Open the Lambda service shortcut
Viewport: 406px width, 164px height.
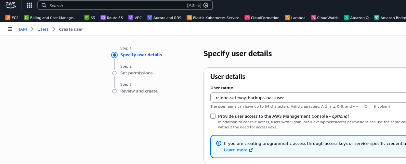pos(295,18)
